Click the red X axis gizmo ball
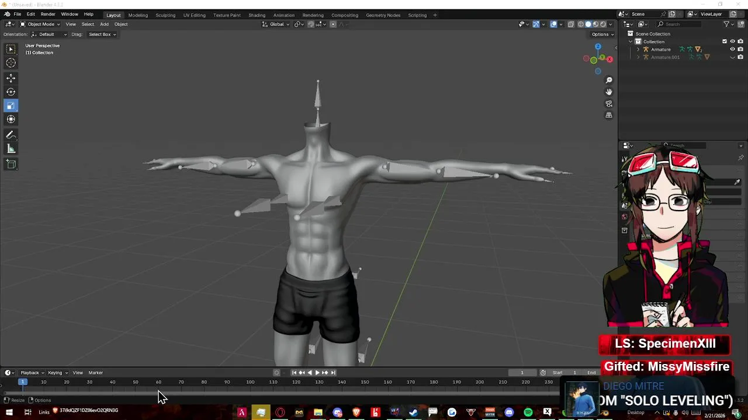This screenshot has width=748, height=420. click(610, 59)
